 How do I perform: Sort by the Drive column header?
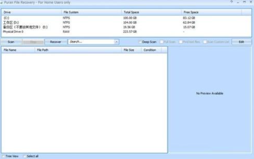coord(32,12)
